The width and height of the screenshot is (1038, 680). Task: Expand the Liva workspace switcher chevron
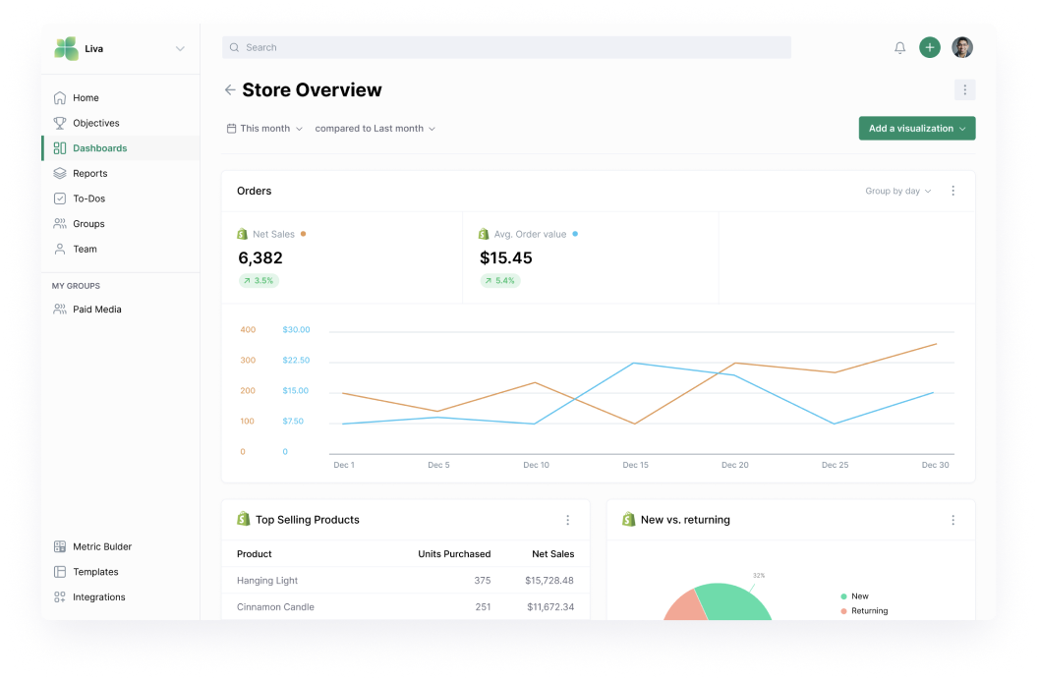(x=180, y=49)
